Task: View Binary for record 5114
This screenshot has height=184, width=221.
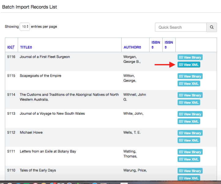Action: (x=190, y=95)
